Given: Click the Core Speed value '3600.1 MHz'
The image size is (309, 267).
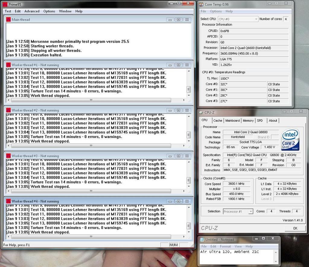Looking at the screenshot, I should (x=236, y=184).
